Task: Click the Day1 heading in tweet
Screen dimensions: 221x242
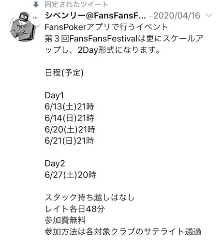Action: 54,95
